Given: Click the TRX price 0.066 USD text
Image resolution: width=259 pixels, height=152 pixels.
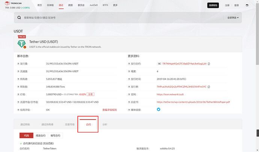Looking at the screenshot, I should pyautogui.click(x=13, y=8).
